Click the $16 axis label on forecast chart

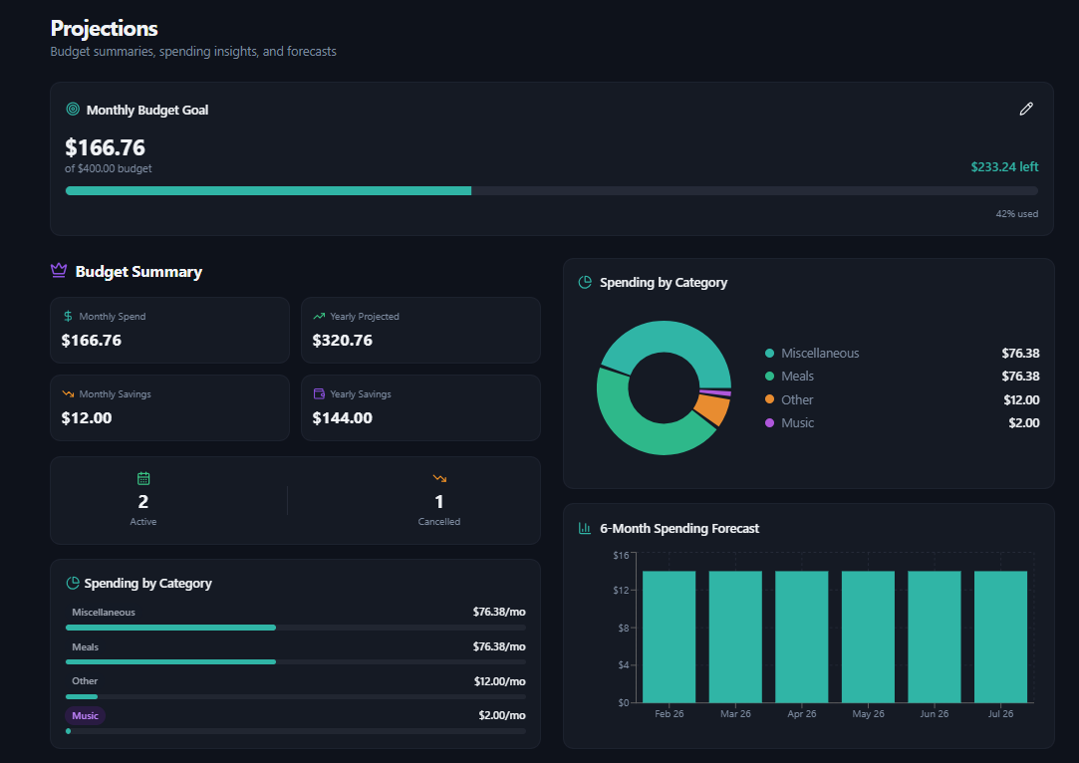click(621, 555)
